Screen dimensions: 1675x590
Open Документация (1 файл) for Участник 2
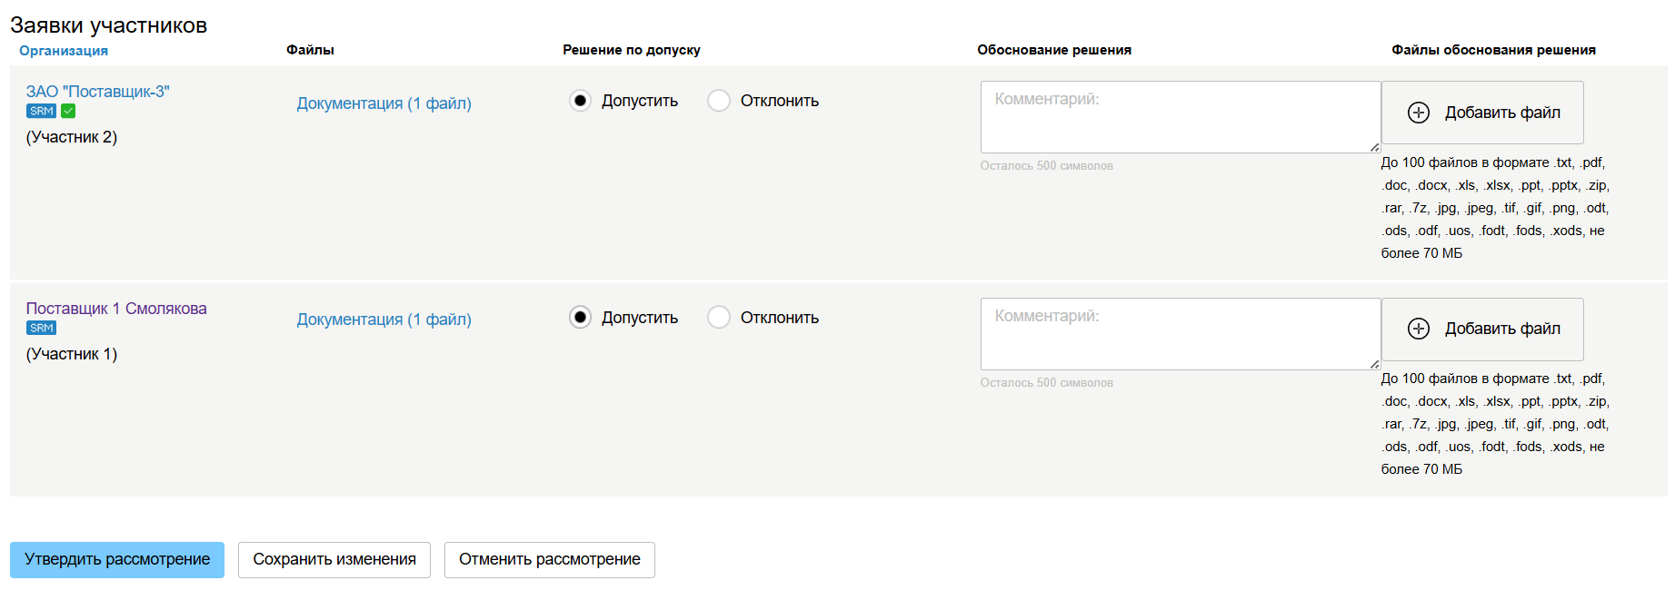pos(384,103)
